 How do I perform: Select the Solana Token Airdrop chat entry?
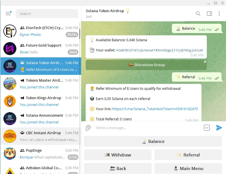[x=41, y=66]
